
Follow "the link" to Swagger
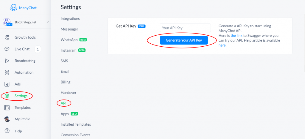pos(237,36)
